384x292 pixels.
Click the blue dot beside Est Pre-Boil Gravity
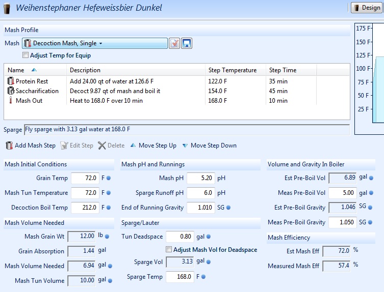coord(370,208)
